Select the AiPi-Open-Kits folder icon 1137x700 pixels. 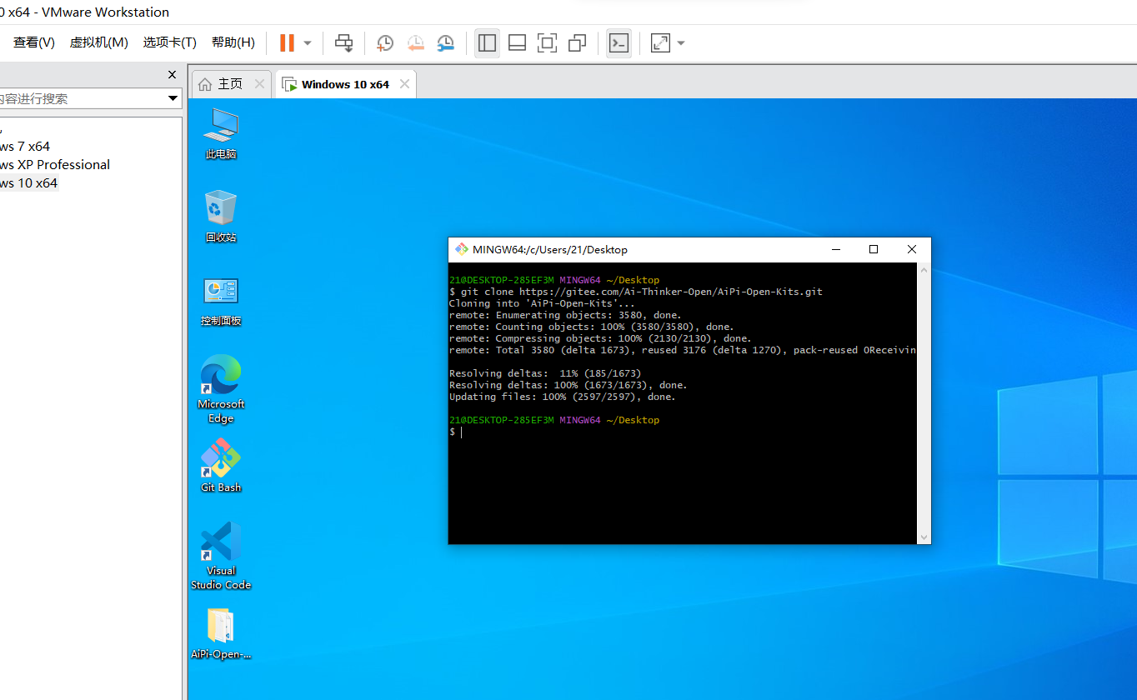tap(221, 633)
